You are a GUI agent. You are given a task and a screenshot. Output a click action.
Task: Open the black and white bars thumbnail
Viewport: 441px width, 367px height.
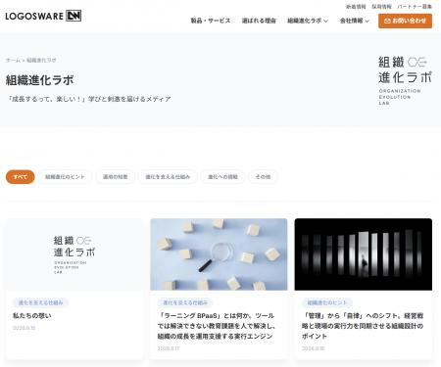pyautogui.click(x=364, y=254)
